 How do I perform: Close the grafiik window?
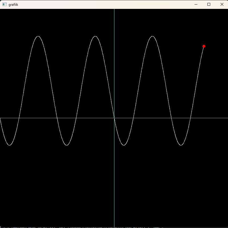(222, 4)
